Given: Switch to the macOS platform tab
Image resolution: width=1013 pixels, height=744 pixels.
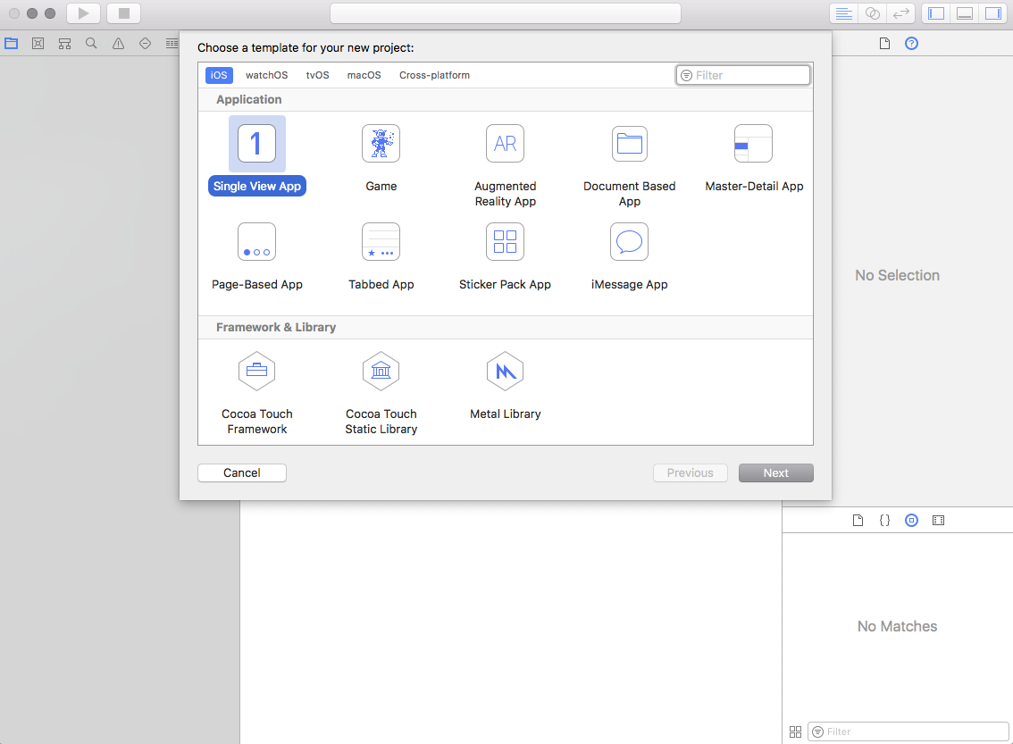Looking at the screenshot, I should (364, 75).
